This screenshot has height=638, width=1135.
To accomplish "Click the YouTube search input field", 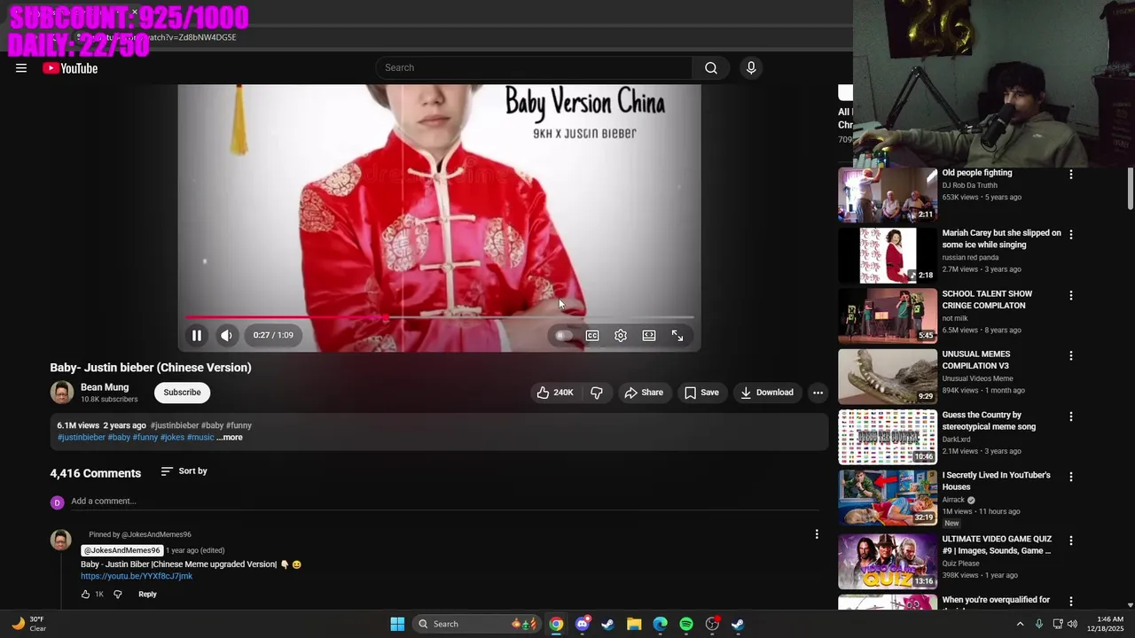I will (535, 68).
